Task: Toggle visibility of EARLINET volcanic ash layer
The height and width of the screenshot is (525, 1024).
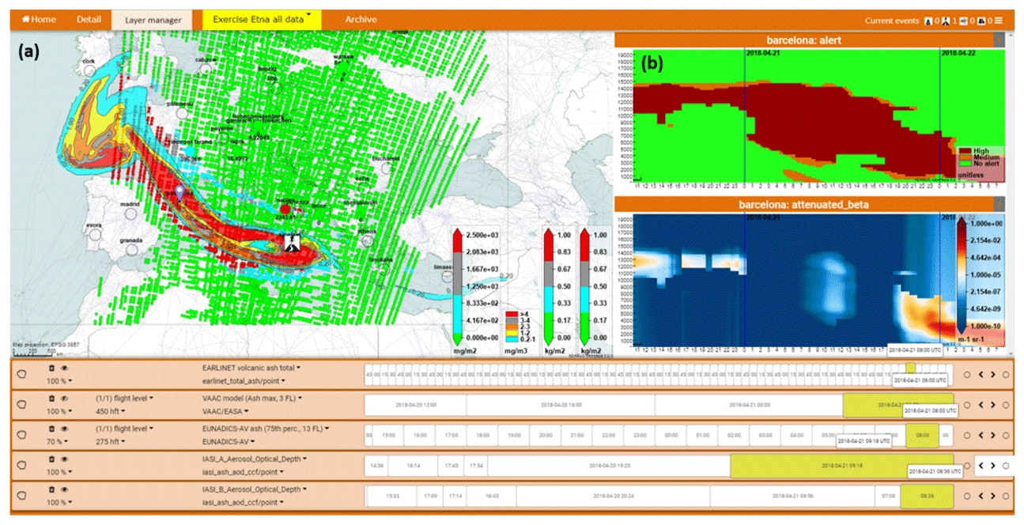Action: tap(64, 368)
